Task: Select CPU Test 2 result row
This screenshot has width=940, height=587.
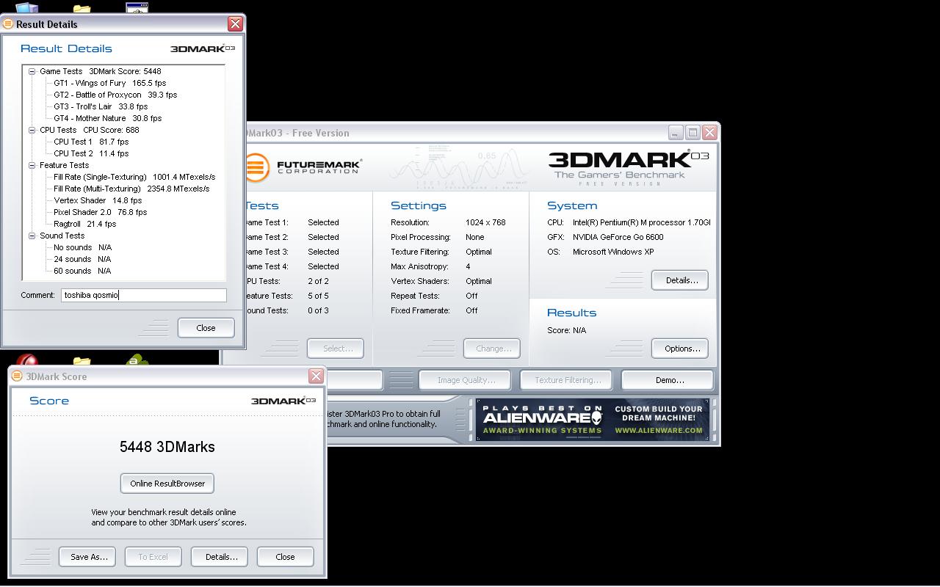Action: coord(91,153)
